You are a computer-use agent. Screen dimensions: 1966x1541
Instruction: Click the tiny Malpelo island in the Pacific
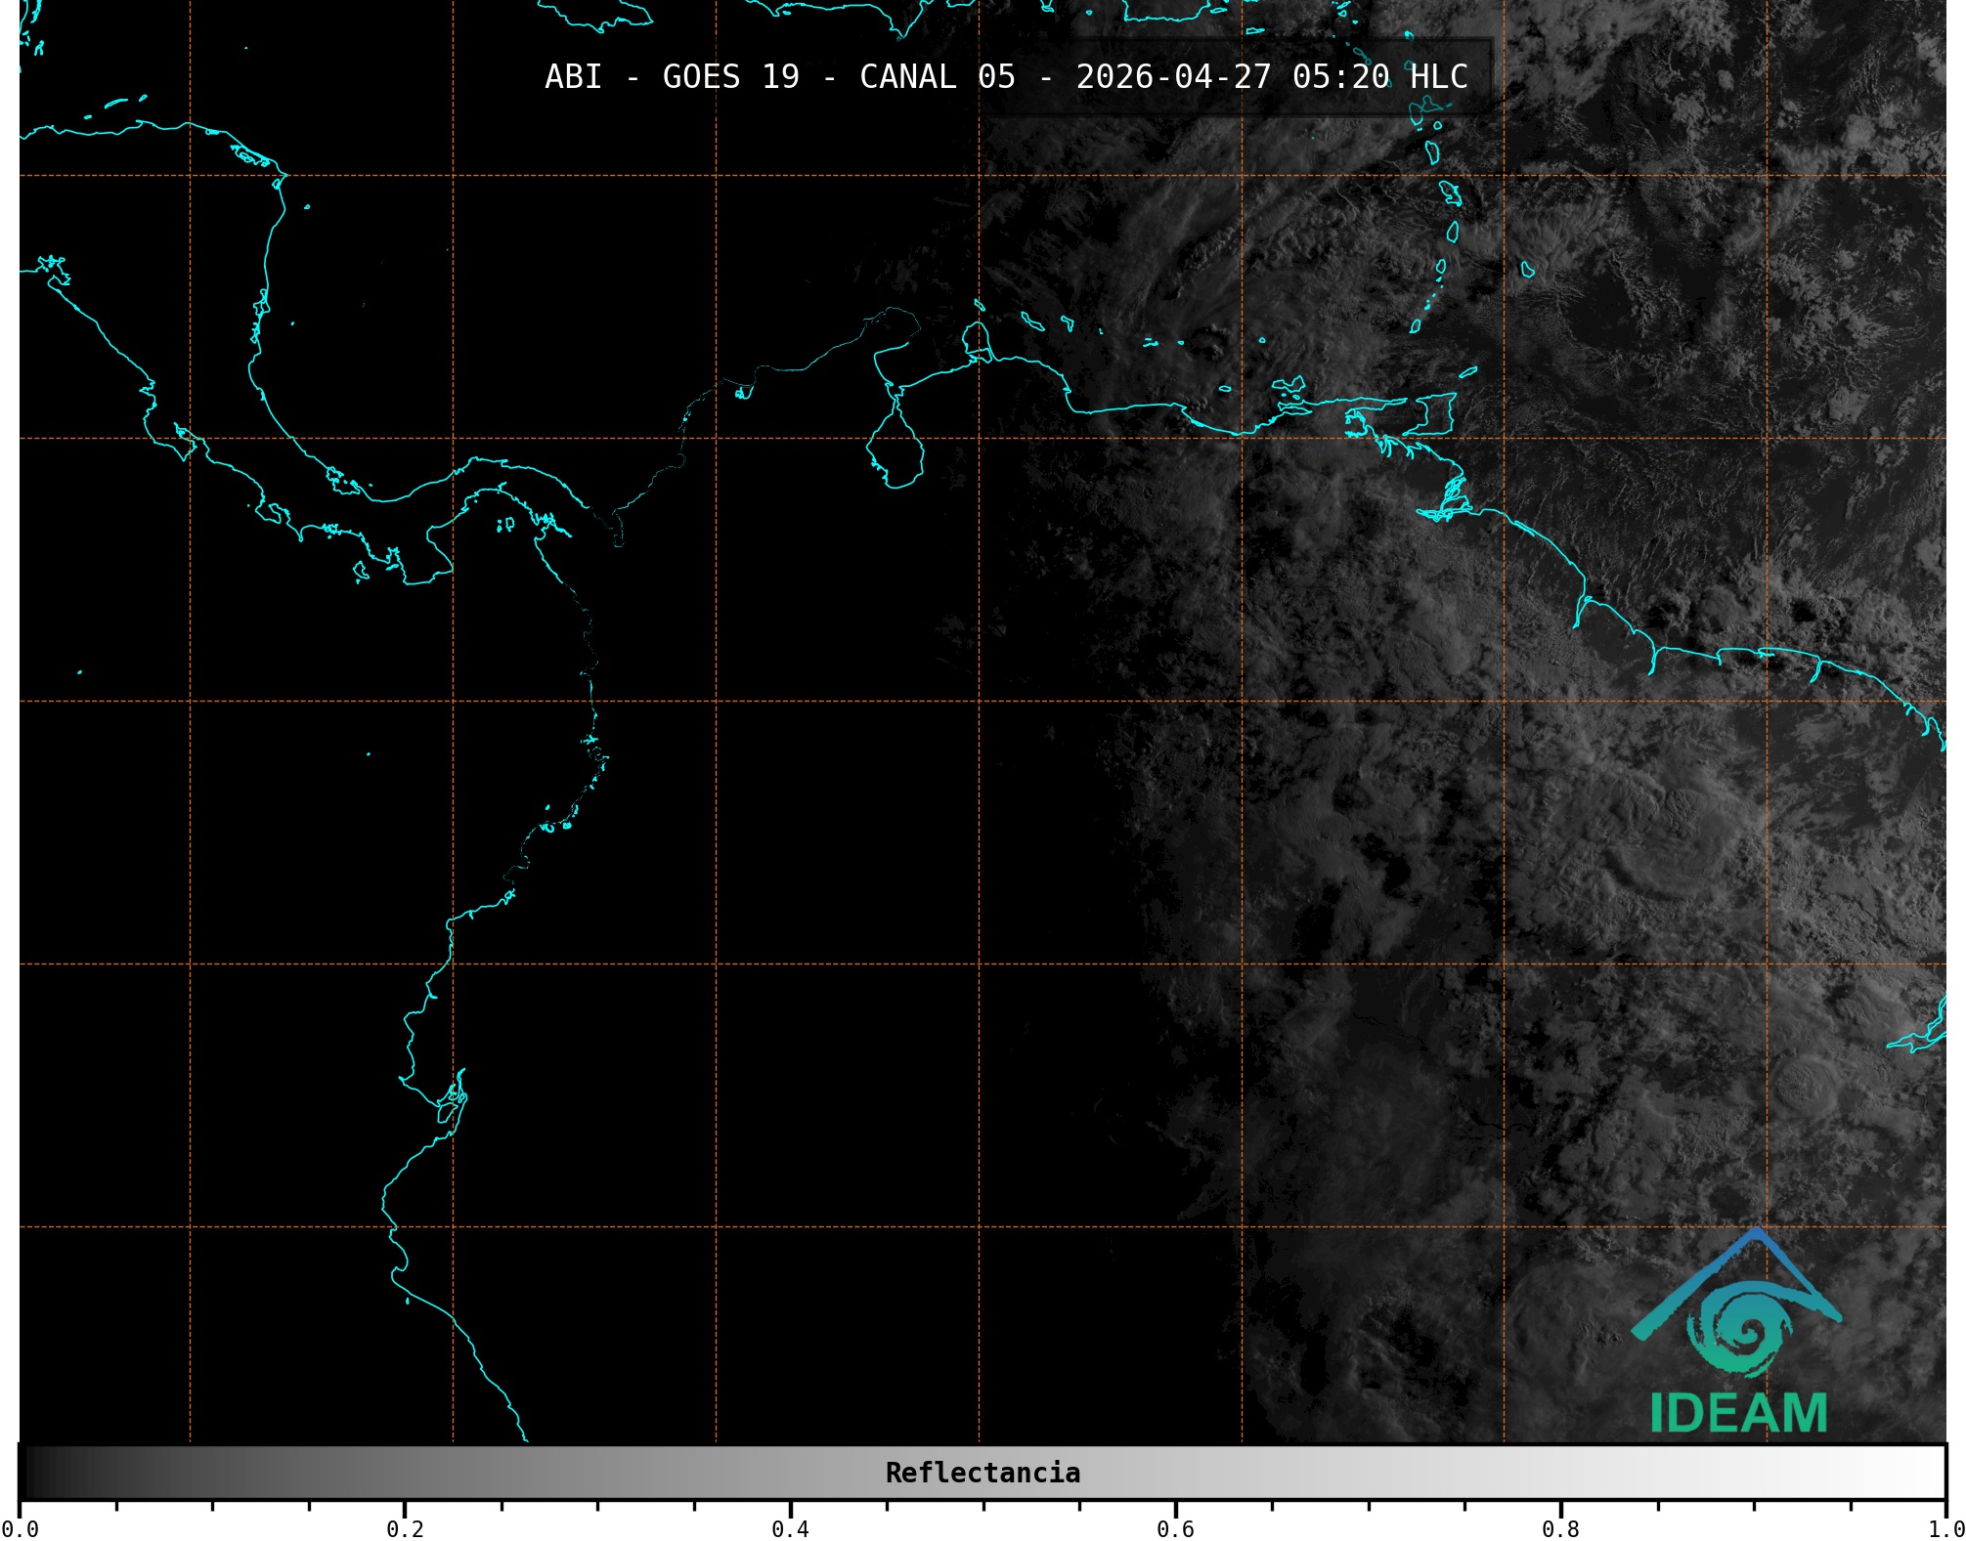[369, 753]
